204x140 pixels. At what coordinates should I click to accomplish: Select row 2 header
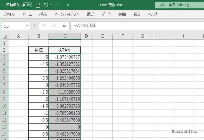(4, 50)
